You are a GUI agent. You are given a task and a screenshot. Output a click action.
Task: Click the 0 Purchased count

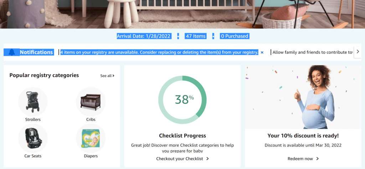[x=234, y=36]
